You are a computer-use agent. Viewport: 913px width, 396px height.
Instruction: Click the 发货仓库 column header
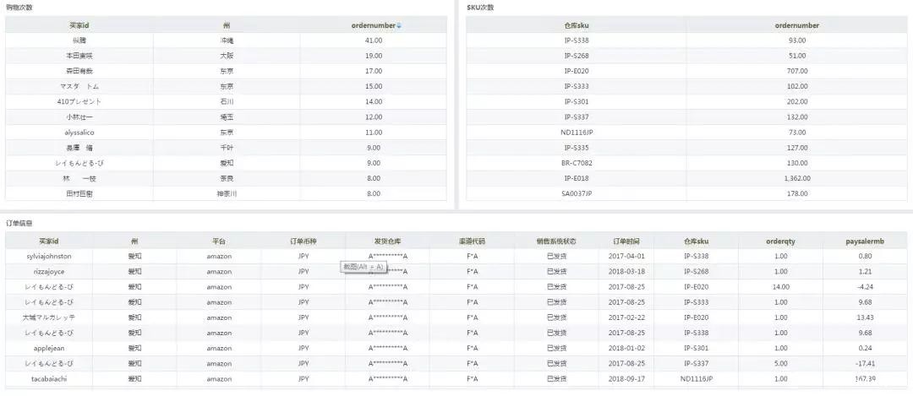click(x=388, y=241)
